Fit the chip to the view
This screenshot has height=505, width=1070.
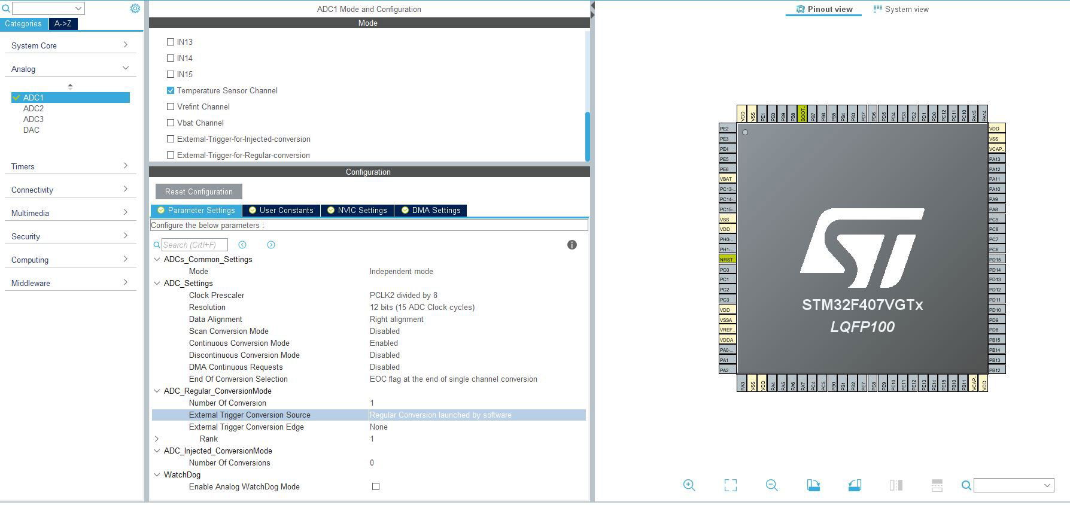731,485
